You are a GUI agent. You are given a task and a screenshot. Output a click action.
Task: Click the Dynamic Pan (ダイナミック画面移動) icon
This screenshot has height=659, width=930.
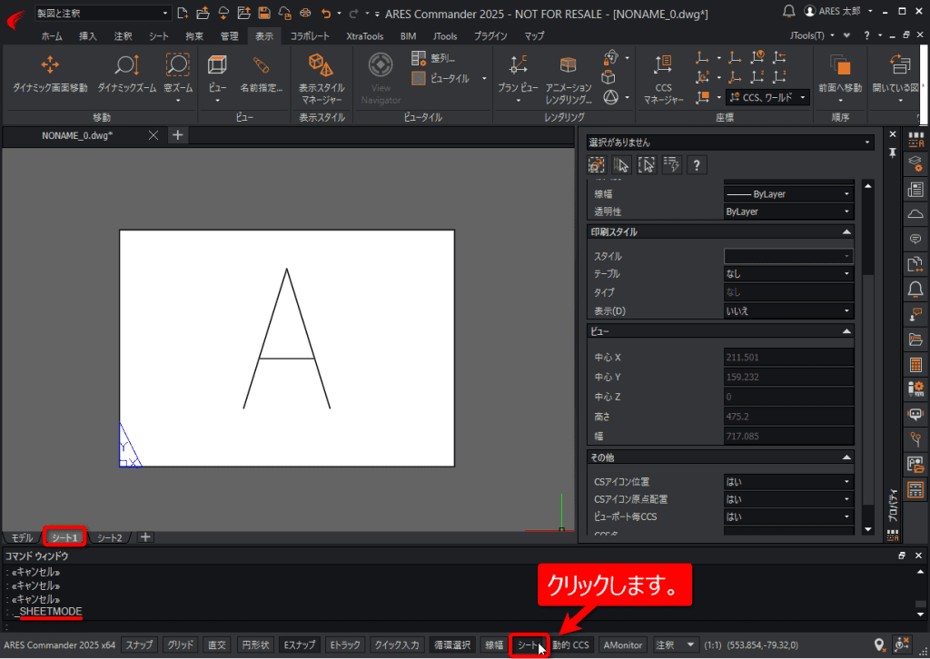(50, 64)
